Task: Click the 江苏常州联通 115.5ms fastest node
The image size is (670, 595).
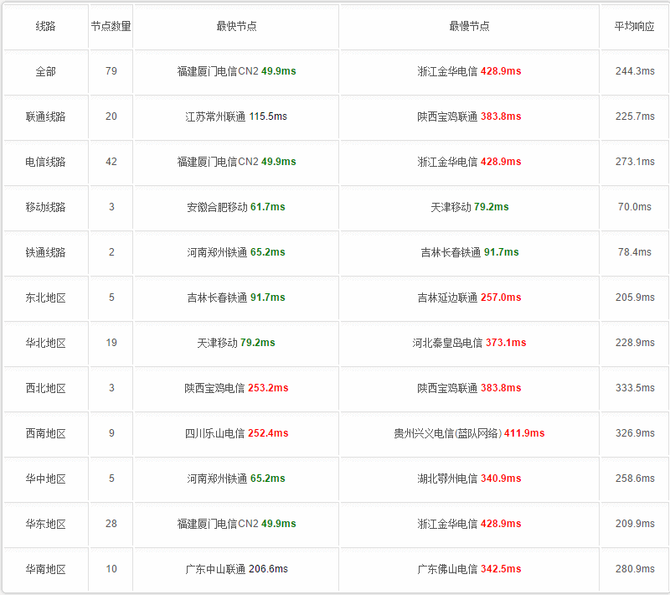Action: tap(236, 116)
